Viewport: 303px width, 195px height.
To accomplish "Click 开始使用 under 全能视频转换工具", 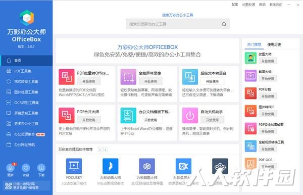I will (x=268, y=149).
